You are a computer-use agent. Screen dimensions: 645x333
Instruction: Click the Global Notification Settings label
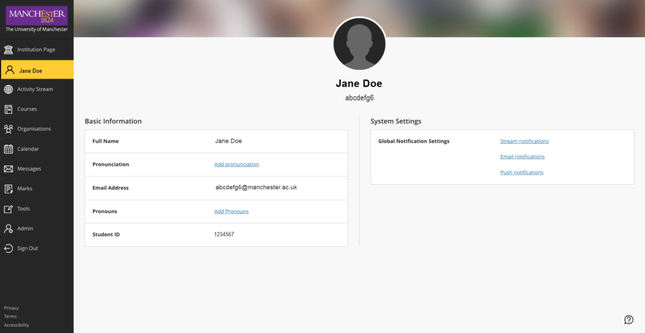click(x=414, y=141)
